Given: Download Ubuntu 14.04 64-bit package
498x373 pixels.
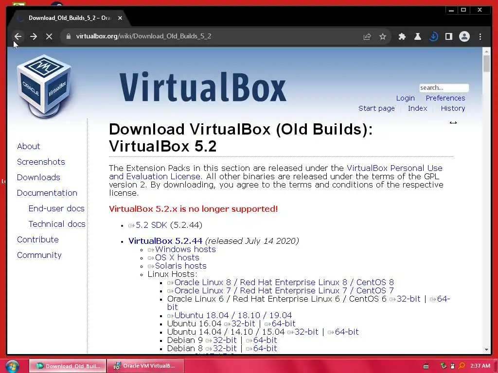Looking at the screenshot, I should point(346,332).
